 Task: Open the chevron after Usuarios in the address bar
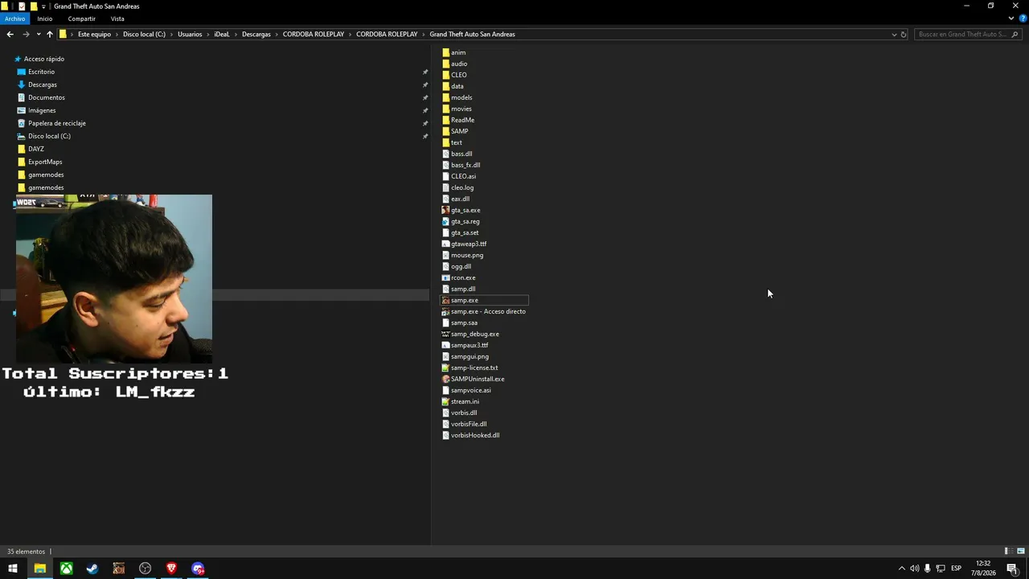click(x=208, y=35)
